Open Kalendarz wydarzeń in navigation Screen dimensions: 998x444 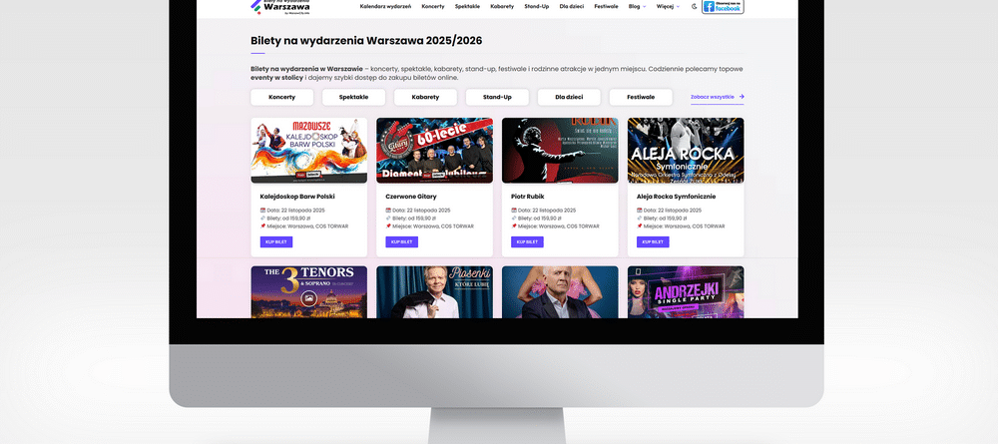[385, 6]
